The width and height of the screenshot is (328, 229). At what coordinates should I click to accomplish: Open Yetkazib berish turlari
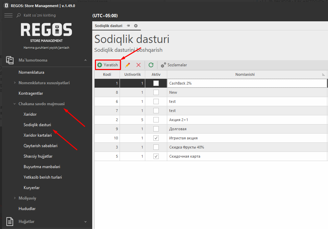coord(43,177)
